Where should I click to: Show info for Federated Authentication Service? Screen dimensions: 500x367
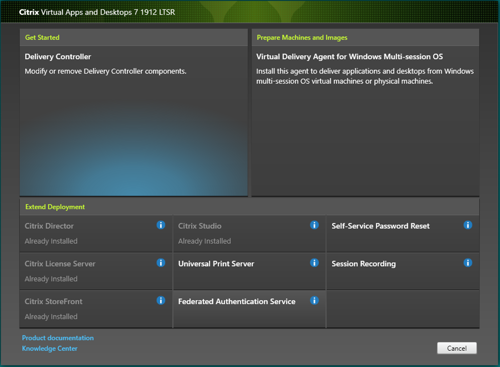coord(314,301)
